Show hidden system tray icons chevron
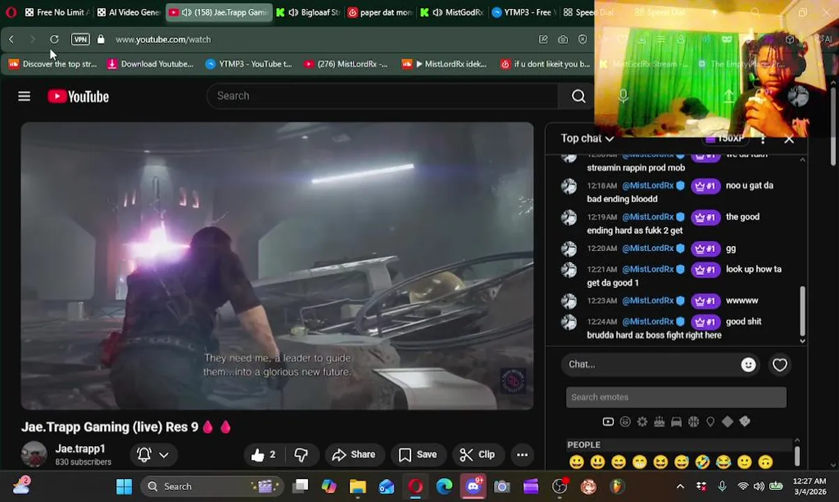The height and width of the screenshot is (502, 839). coord(680,486)
